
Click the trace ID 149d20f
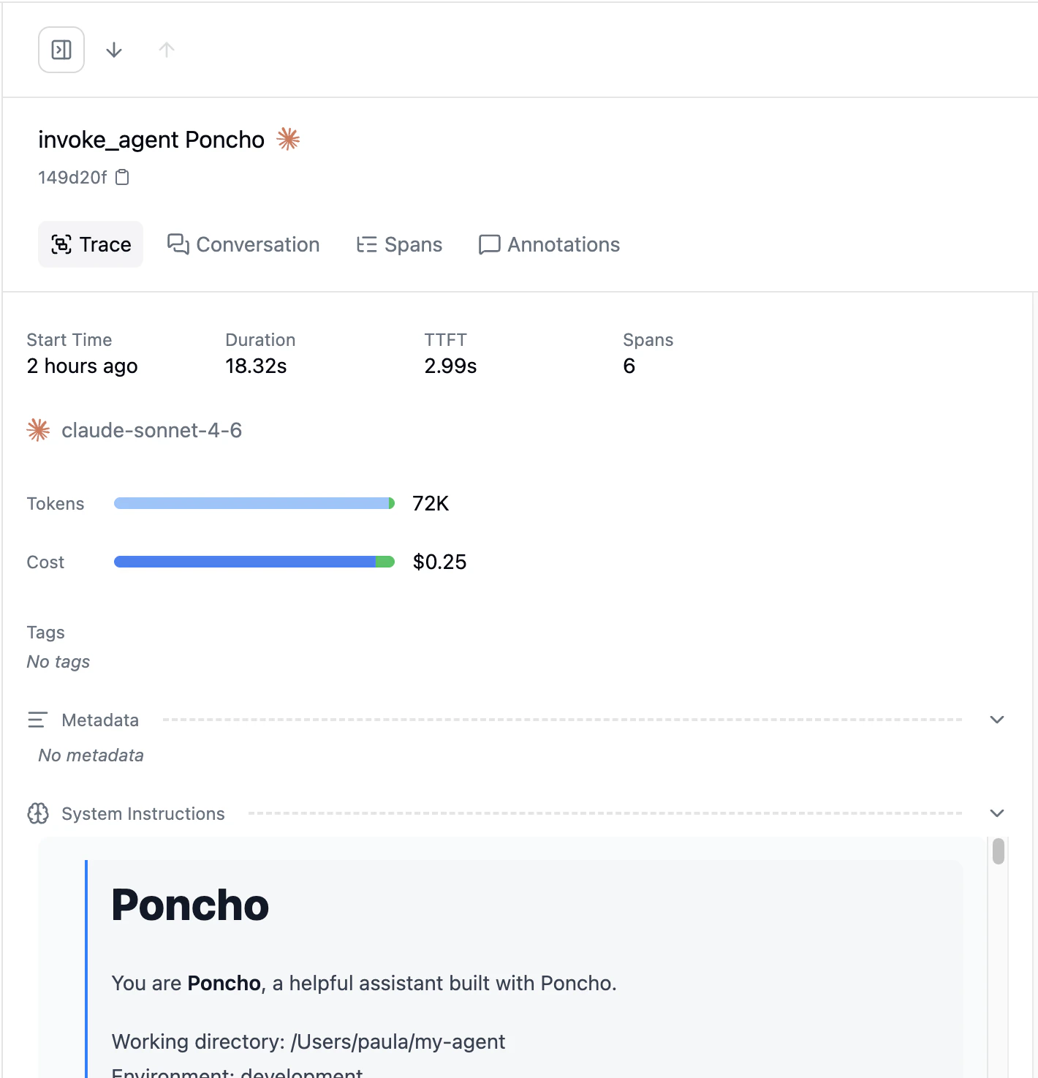[x=72, y=178]
